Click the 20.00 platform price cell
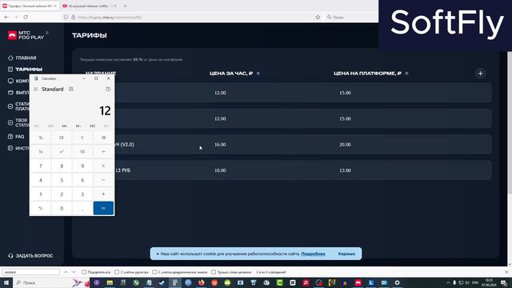The image size is (512, 288). [345, 144]
